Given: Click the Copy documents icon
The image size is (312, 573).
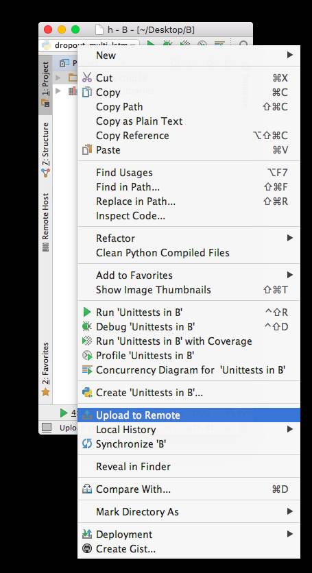Looking at the screenshot, I should click(x=86, y=92).
